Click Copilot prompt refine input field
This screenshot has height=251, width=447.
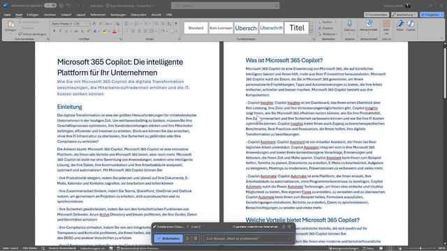248,238
